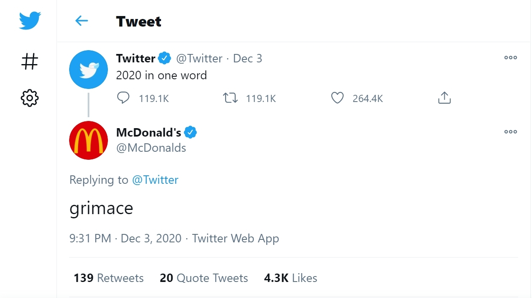Image resolution: width=532 pixels, height=298 pixels.
Task: Click the "Replying to @Twitter" mention link
Action: [155, 180]
